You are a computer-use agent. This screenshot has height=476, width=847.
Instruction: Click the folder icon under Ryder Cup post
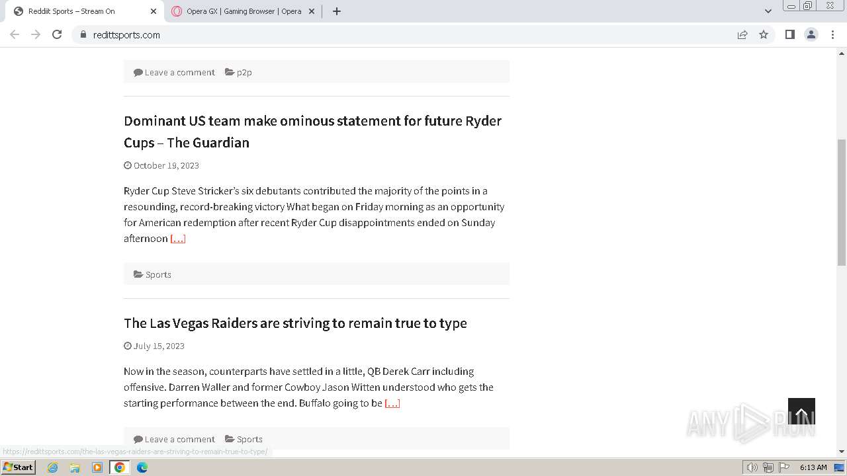(x=138, y=274)
